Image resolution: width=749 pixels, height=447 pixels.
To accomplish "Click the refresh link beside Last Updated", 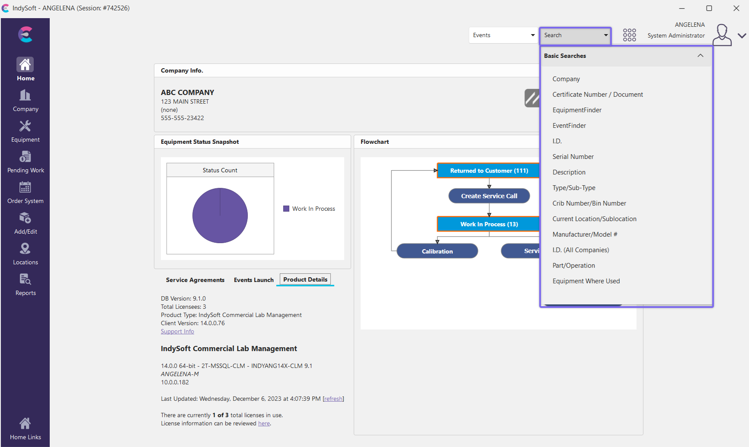I will [333, 399].
